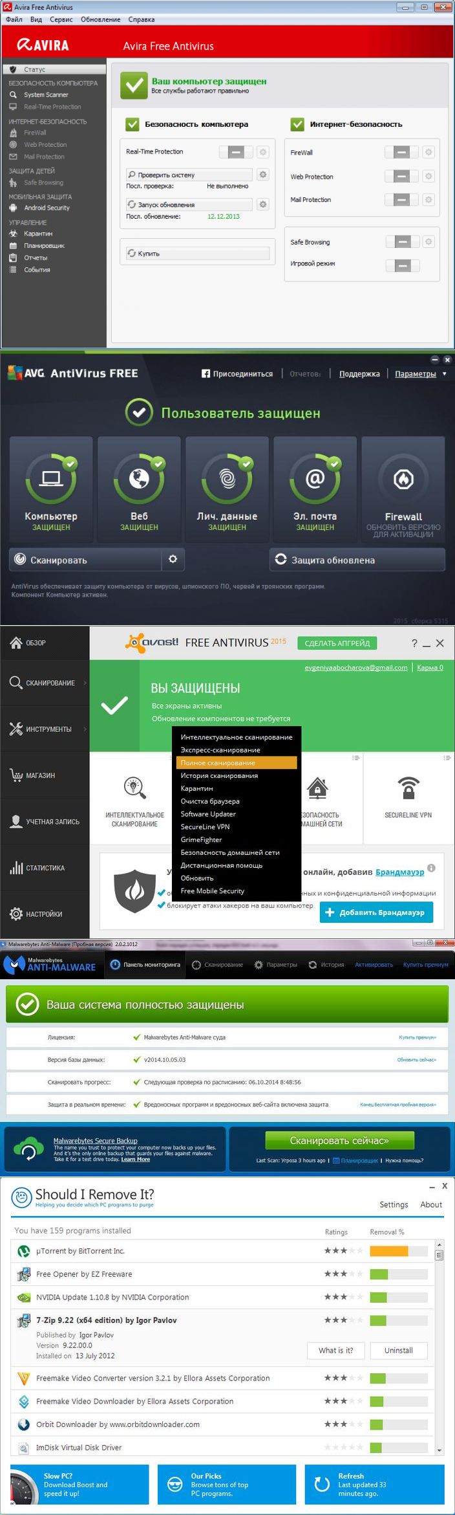Toggle Avira Safe Browsing switch
Screen dimensions: 455x1515
[402, 241]
